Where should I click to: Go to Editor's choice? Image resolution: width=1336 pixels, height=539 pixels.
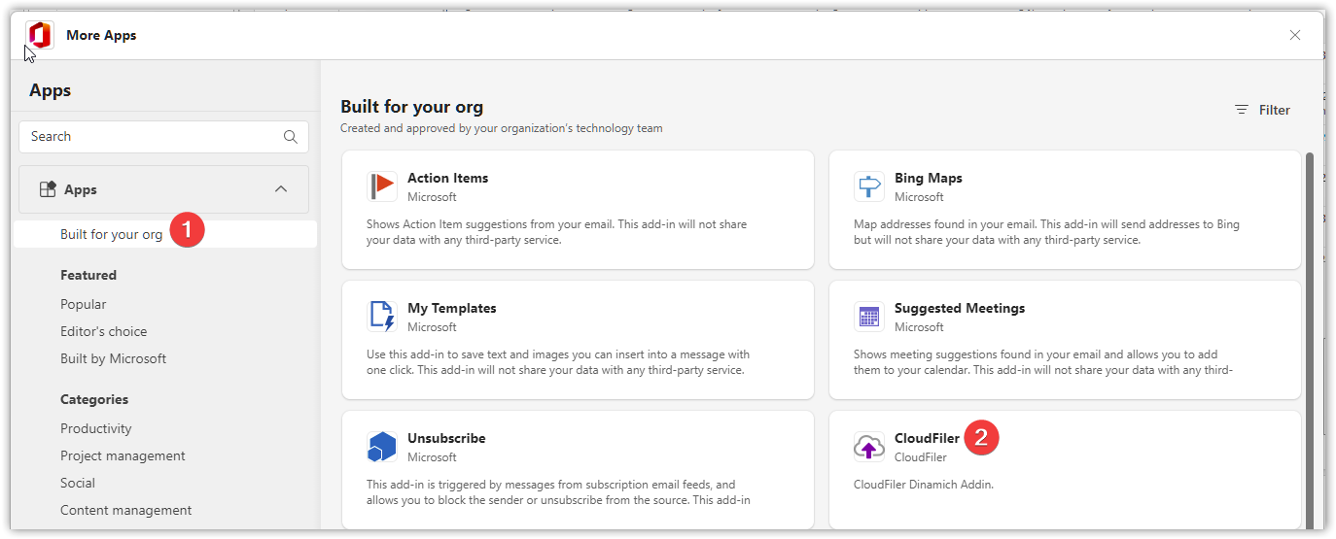pyautogui.click(x=104, y=331)
